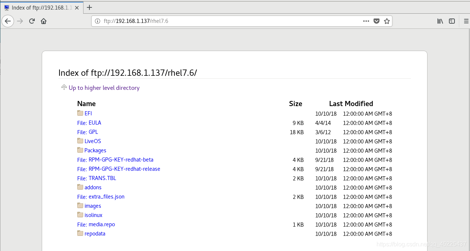Click the Packages folder icon
This screenshot has width=470, height=251.
[x=80, y=150]
